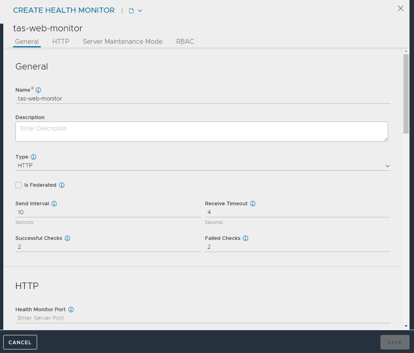Show the info tooltip for Successful Checks
Viewport: 414px width, 353px height.
point(67,238)
